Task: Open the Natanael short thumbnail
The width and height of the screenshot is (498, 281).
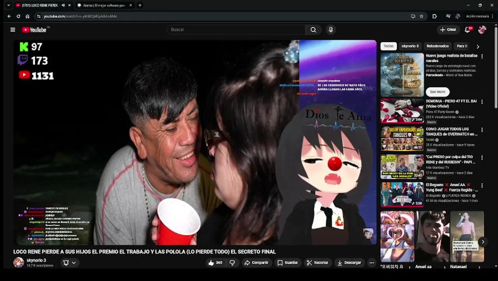Action: [467, 237]
